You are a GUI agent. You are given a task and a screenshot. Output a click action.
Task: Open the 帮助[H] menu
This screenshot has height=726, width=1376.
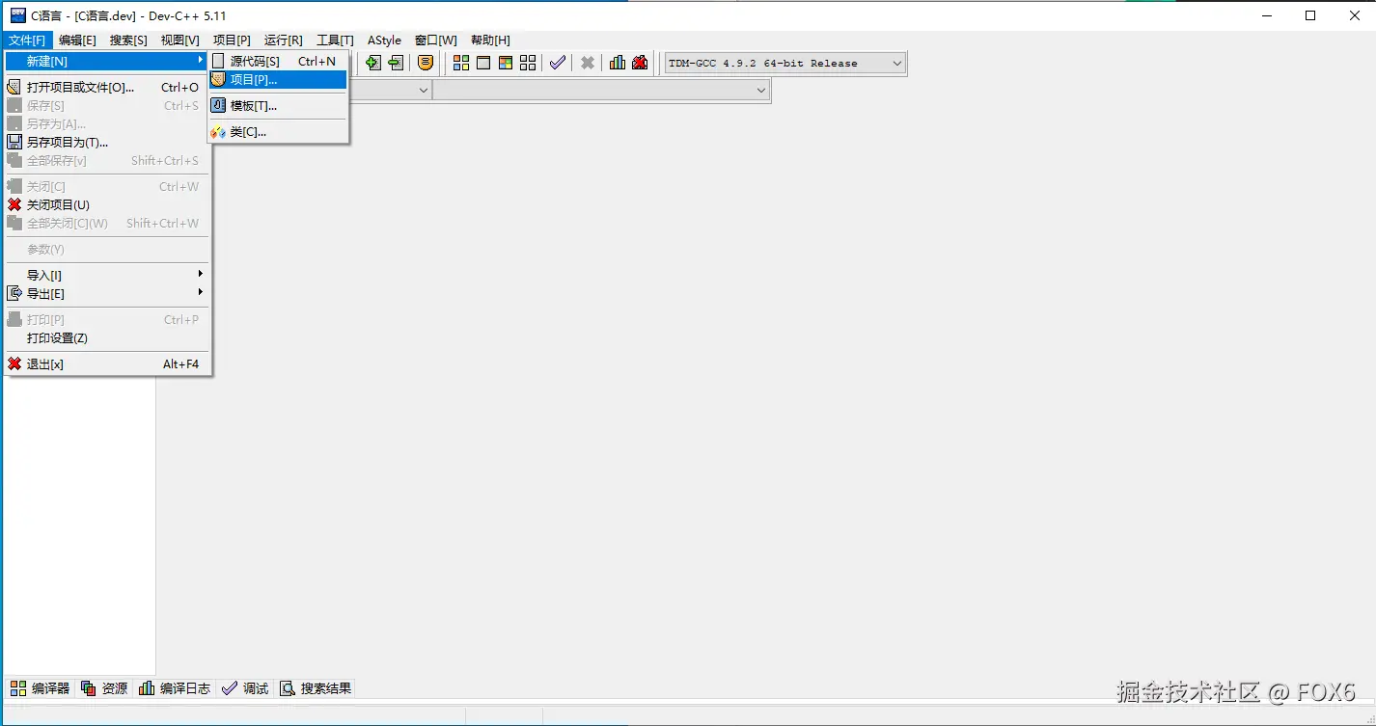[x=490, y=40]
